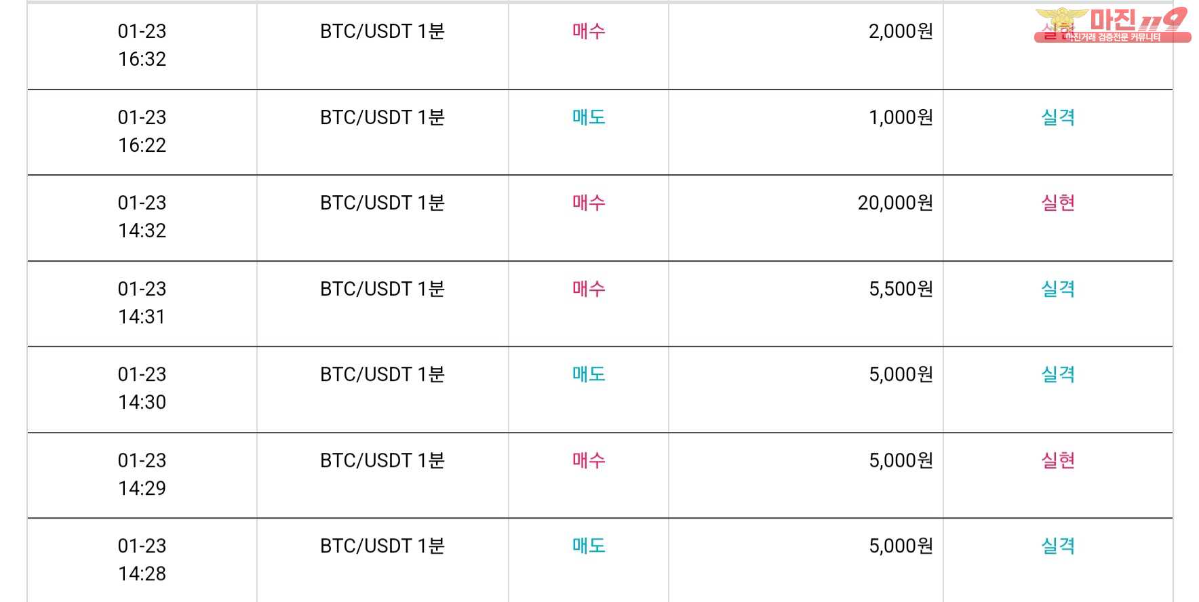Click BTC/USDT 1분 in the 14:28 row

[382, 546]
